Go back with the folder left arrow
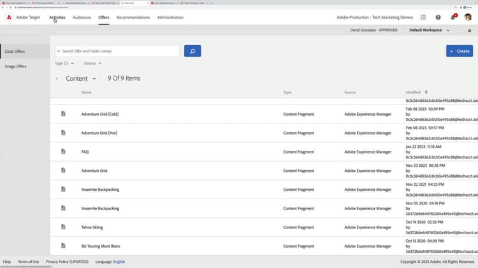478x268 pixels. coord(57,78)
